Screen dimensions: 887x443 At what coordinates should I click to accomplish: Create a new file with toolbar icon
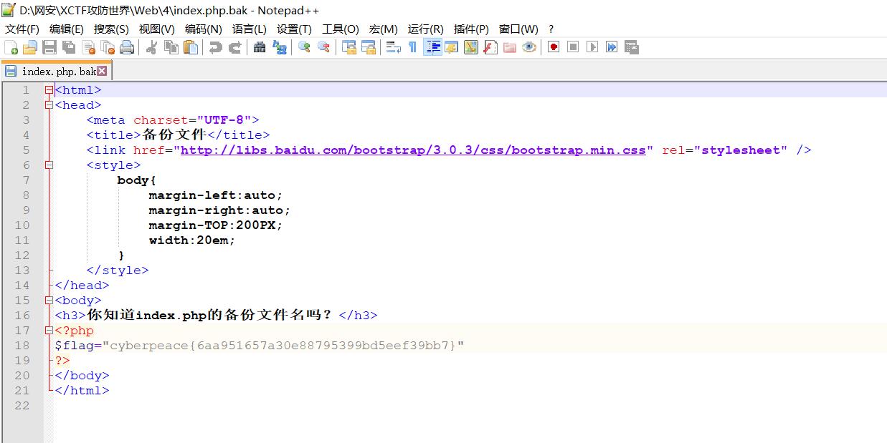coord(11,47)
